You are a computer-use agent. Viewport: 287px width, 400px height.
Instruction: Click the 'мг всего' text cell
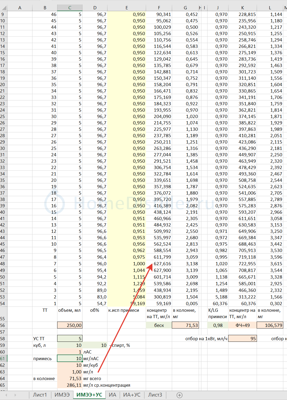[95, 378]
